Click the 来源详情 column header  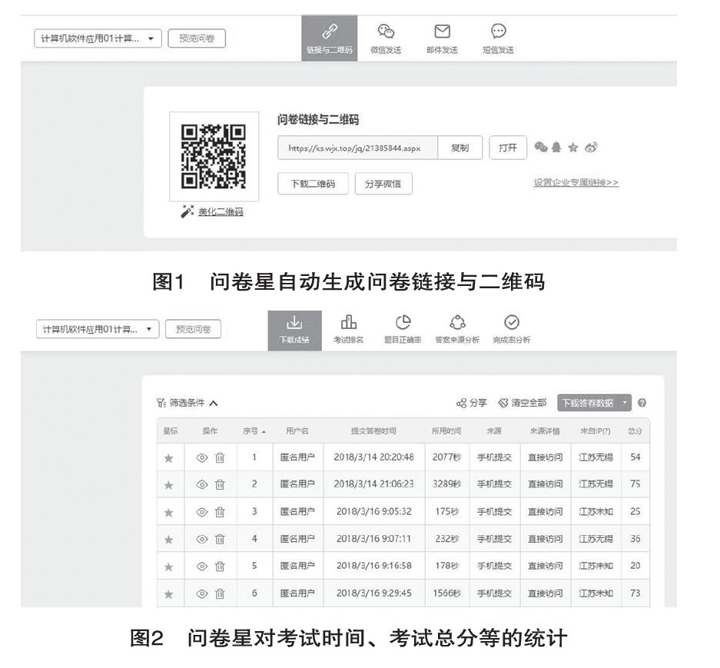pyautogui.click(x=545, y=431)
